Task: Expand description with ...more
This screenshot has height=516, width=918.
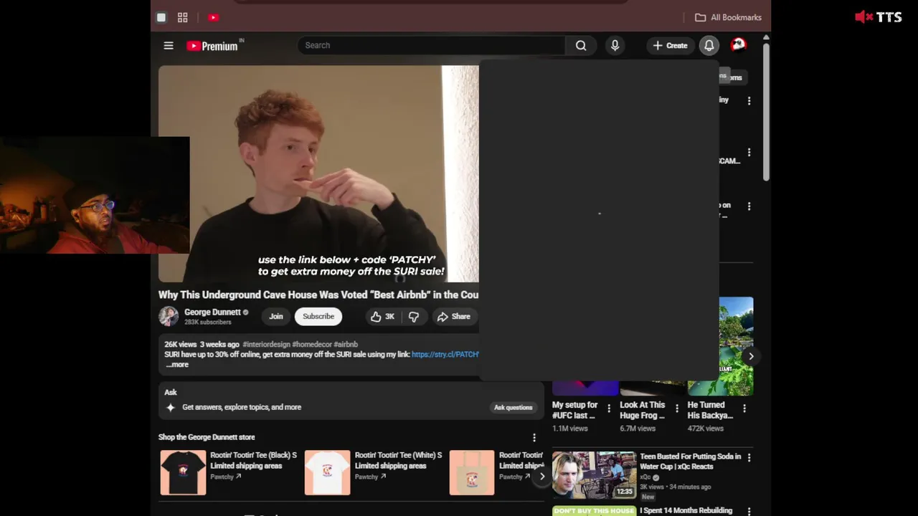Action: point(177,365)
